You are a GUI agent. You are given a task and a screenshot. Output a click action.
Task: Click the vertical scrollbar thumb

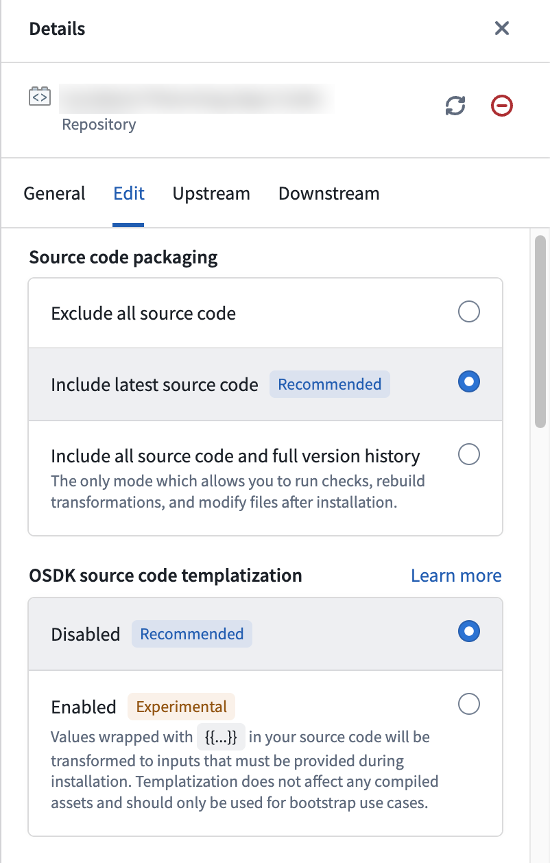540,332
